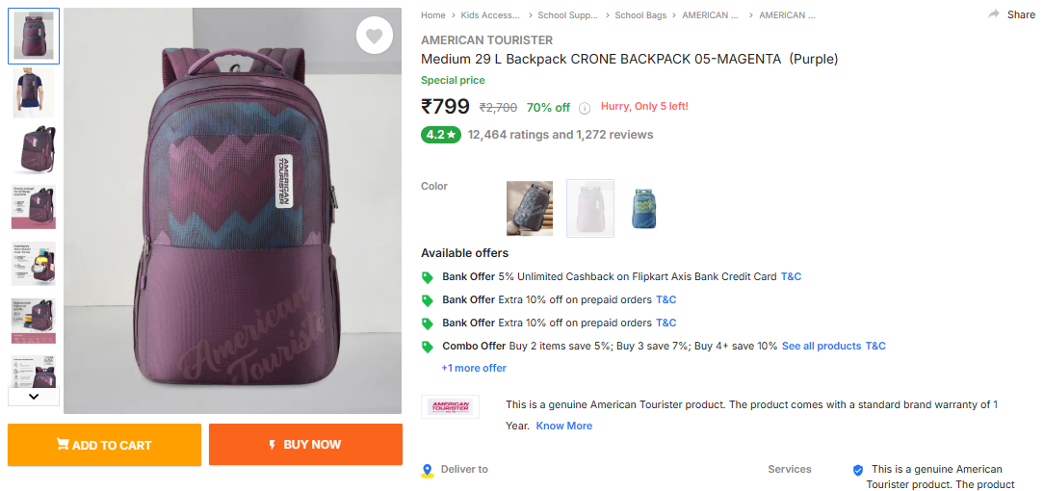Click the American Tourister brand logo

(x=450, y=406)
